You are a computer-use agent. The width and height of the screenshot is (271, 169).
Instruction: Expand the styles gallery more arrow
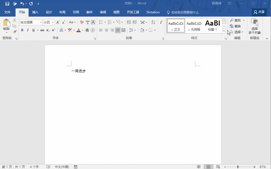click(224, 31)
